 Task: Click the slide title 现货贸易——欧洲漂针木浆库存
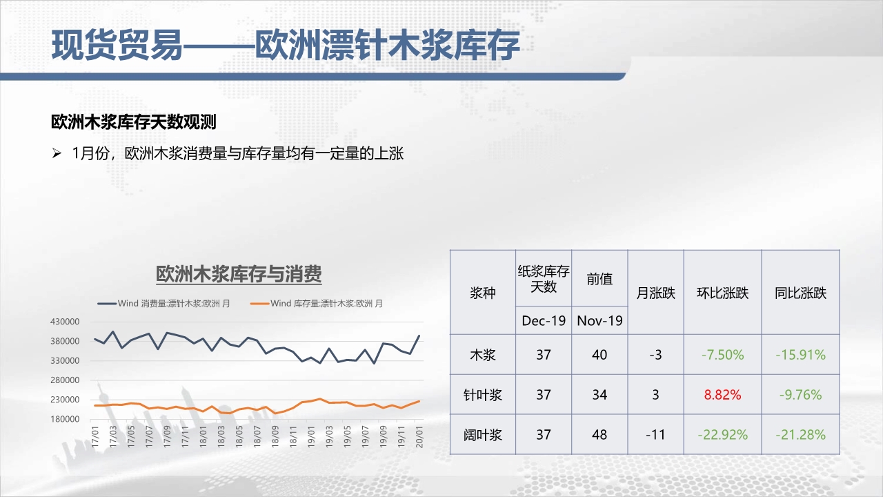(x=286, y=46)
